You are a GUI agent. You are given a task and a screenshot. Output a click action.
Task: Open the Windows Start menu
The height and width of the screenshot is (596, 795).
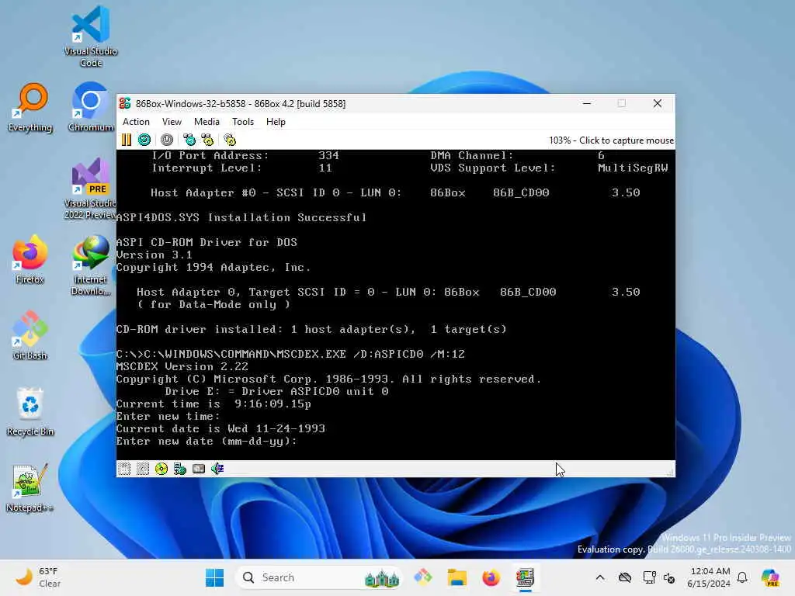coord(214,577)
